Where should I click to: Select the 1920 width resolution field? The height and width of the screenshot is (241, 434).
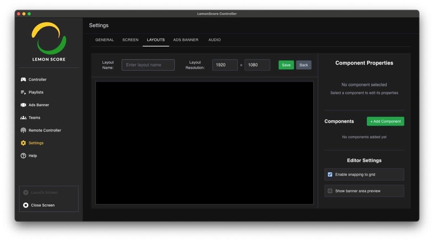point(225,65)
